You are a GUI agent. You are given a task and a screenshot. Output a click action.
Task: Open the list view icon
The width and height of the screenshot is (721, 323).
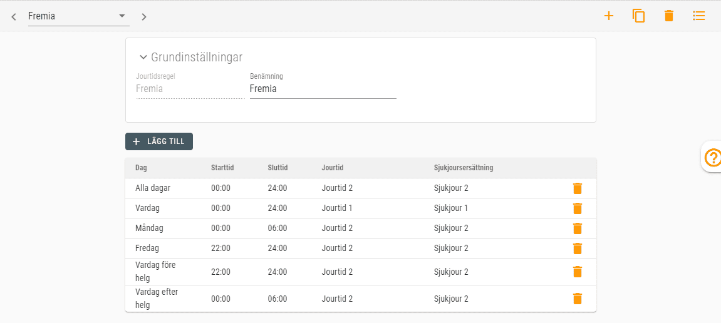699,16
